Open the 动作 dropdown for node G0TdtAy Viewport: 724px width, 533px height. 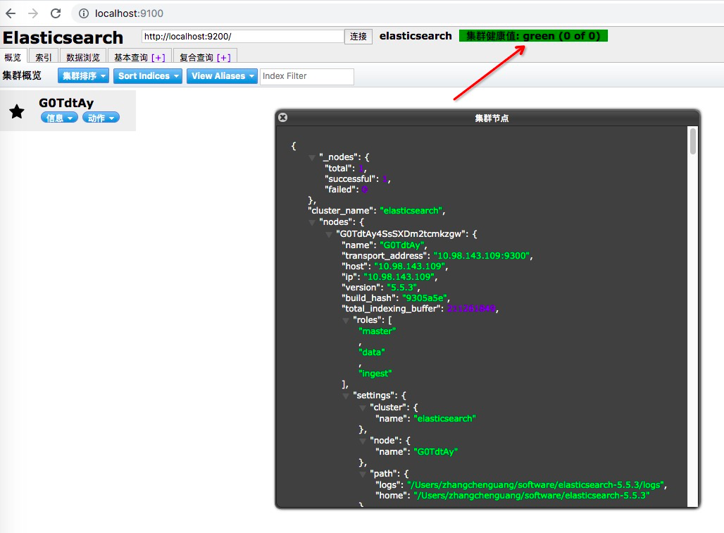(100, 117)
